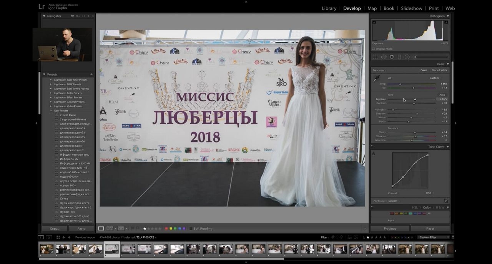Toggle shadow clipping indicator in histogram
The height and width of the screenshot is (264, 492).
[374, 23]
